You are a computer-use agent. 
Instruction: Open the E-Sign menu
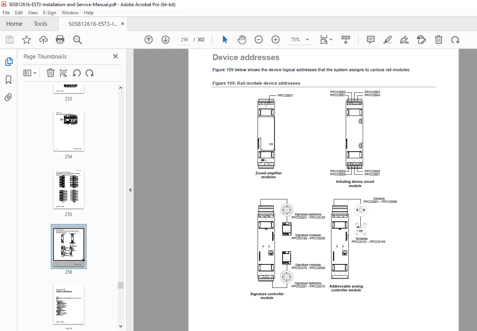[50, 12]
